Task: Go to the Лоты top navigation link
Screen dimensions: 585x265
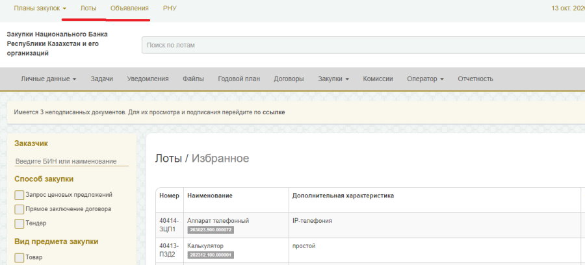Action: 89,8
